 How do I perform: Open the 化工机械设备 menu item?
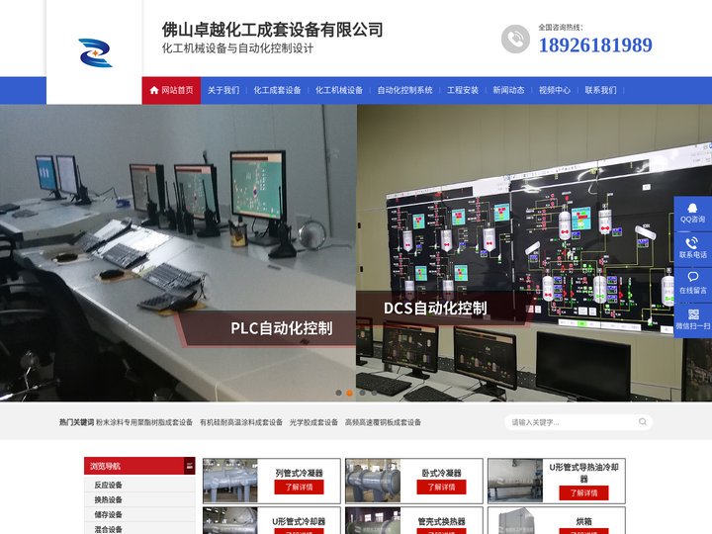339,90
